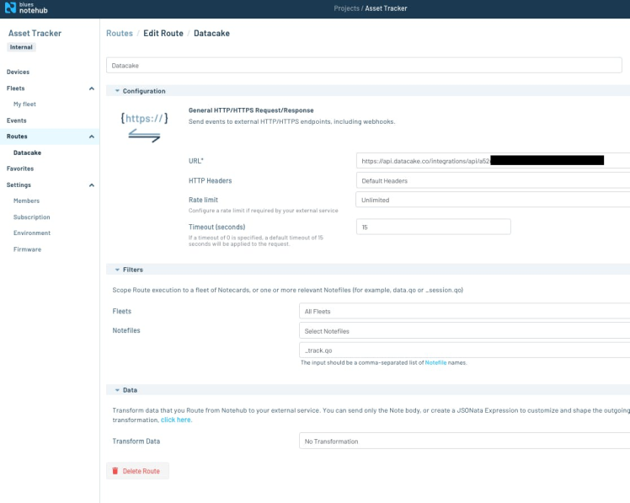Open the Fleets filter dropdown
This screenshot has width=630, height=503.
(x=464, y=312)
